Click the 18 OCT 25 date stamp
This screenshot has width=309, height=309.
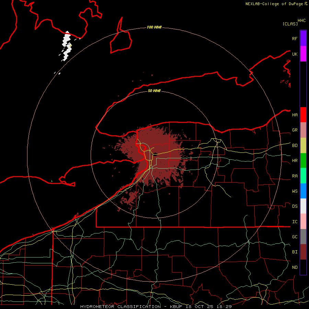click(201, 307)
